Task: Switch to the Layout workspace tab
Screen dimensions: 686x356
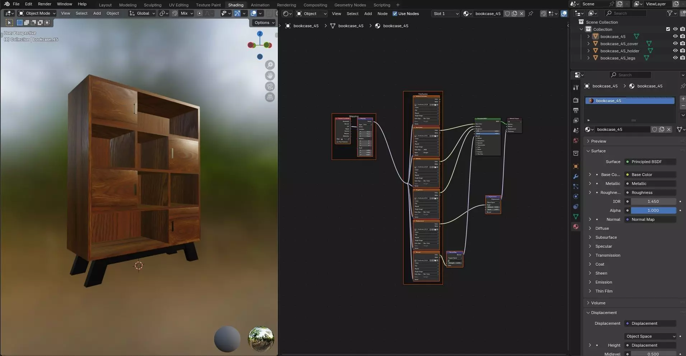Action: coord(105,5)
